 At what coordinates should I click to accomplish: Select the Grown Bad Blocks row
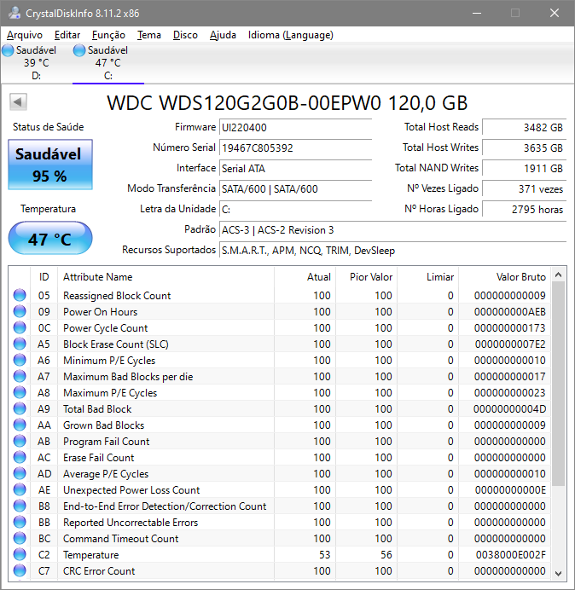click(280, 425)
